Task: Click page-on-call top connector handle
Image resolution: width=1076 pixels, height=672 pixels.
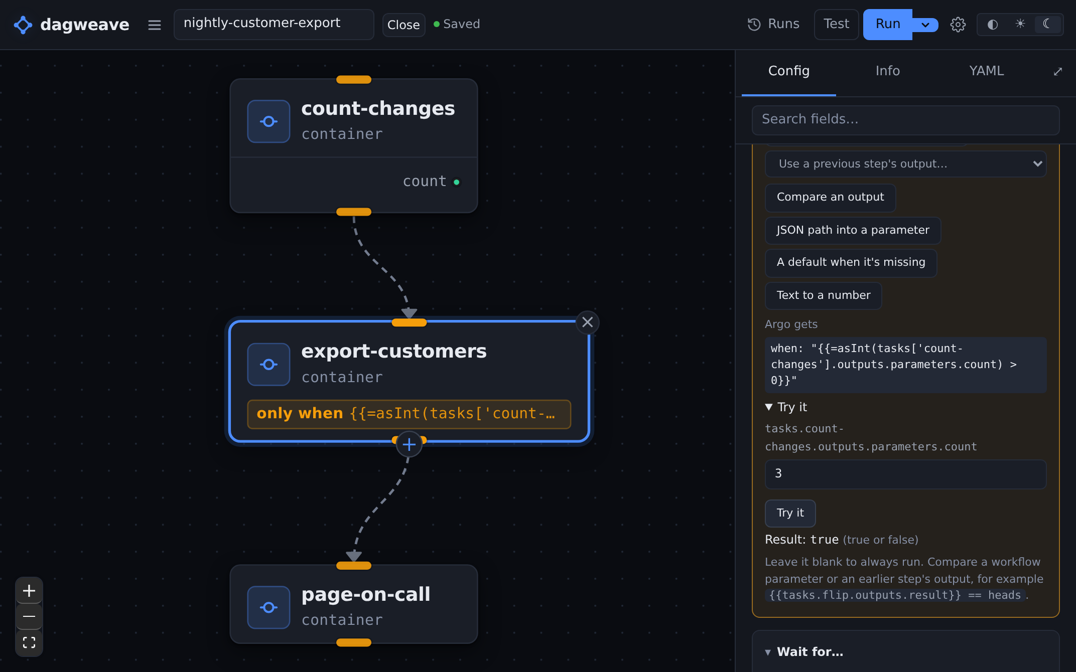Action: (354, 566)
